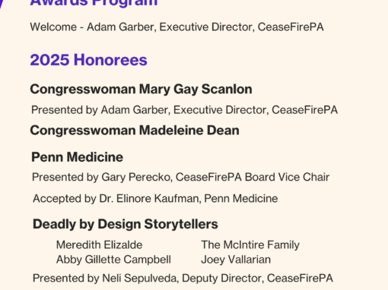
Task: Click the Board Vice Chair text
Action: (287, 177)
